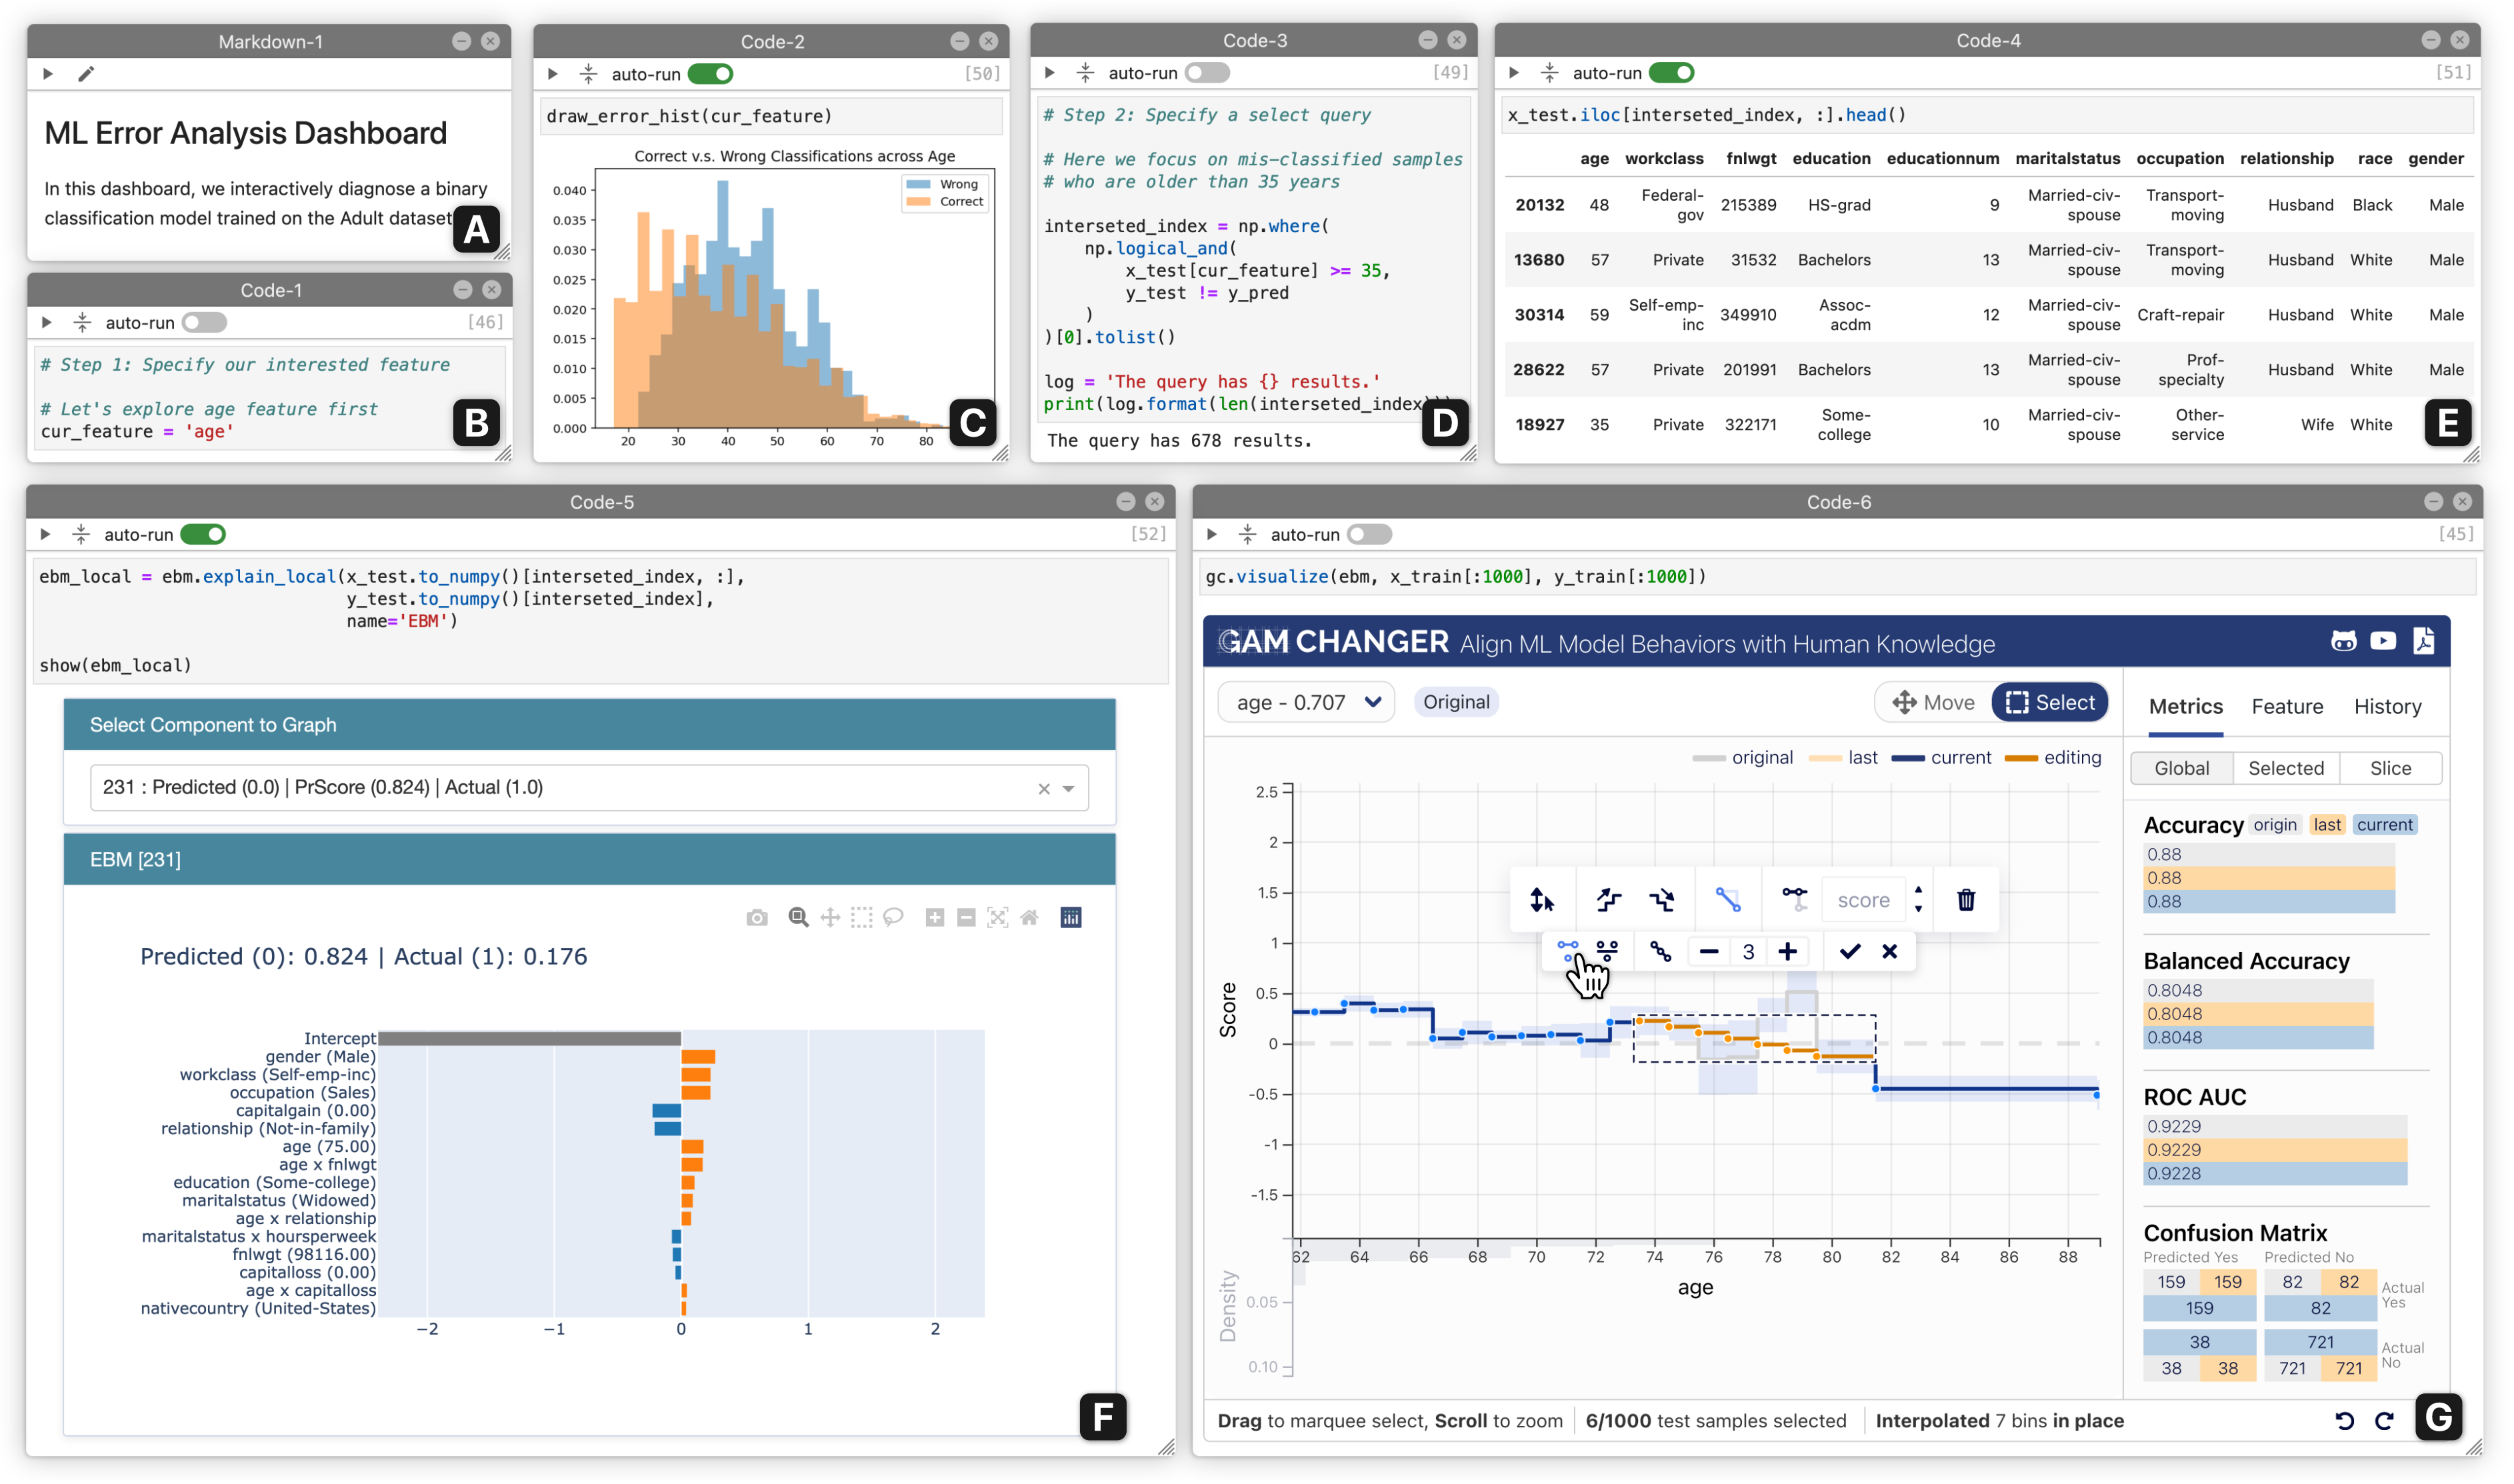This screenshot has height=1484, width=2514.
Task: Open the History tab
Action: 2387,707
